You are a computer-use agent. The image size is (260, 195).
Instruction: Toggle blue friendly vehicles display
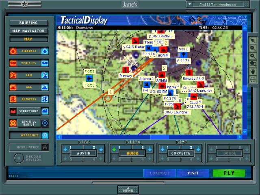click(45, 63)
